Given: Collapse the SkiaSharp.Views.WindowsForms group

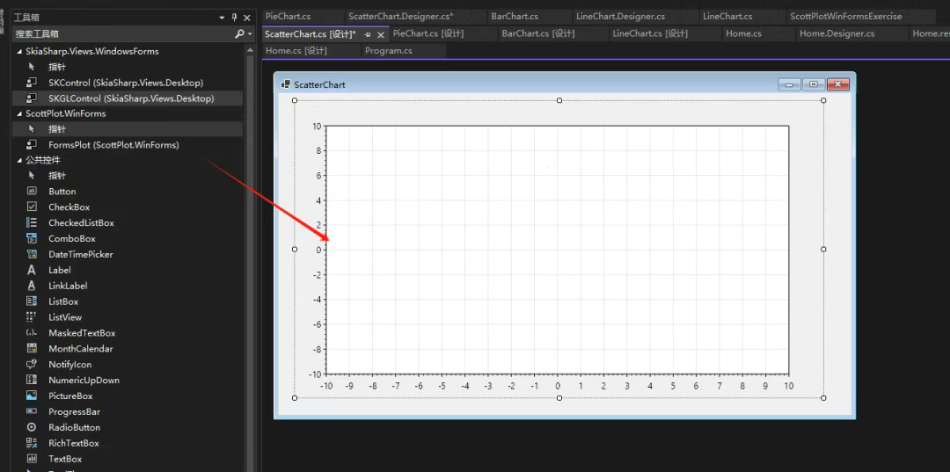Looking at the screenshot, I should (x=19, y=52).
